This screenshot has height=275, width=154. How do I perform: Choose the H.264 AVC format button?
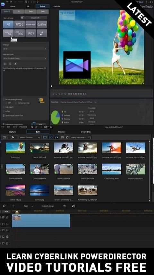(8, 33)
